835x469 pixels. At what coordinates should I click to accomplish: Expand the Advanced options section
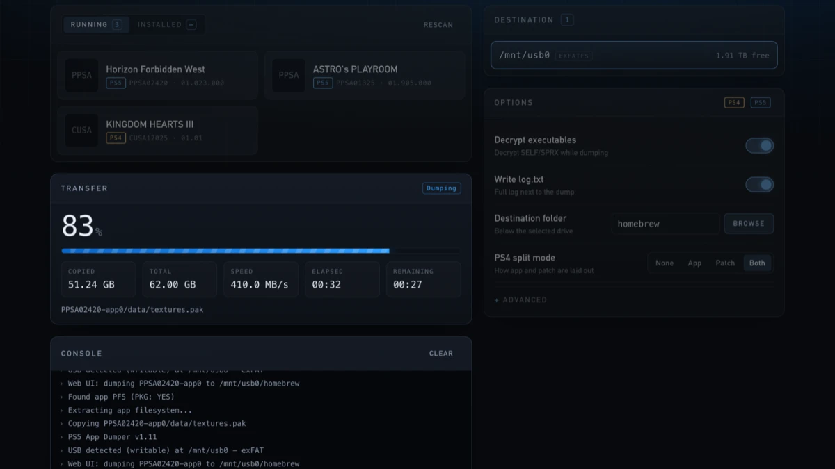(520, 300)
